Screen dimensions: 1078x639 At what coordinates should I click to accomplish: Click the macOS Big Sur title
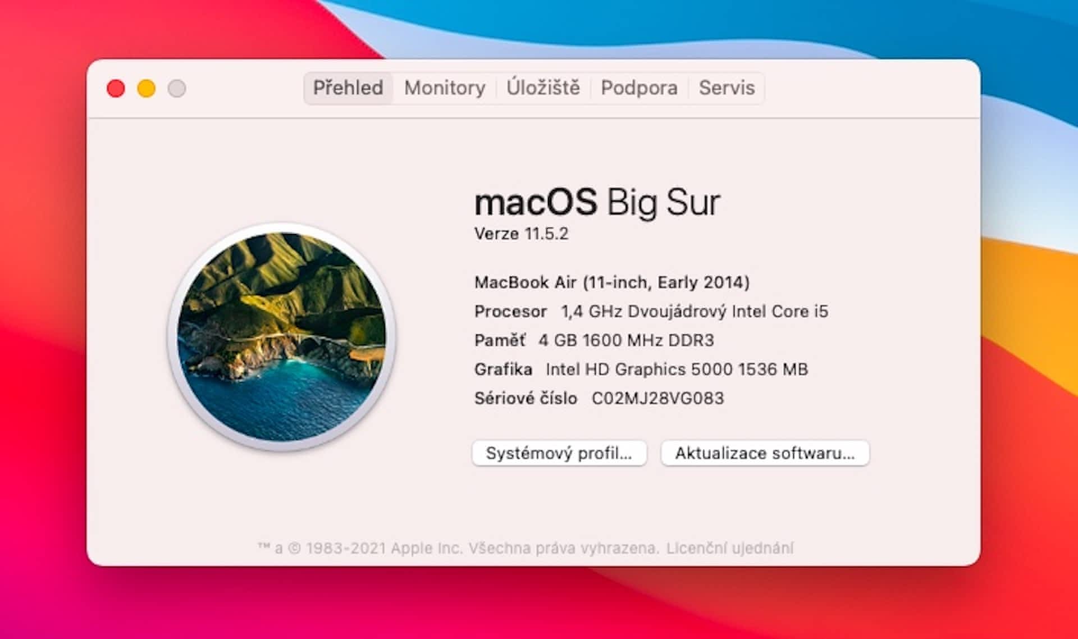(597, 202)
